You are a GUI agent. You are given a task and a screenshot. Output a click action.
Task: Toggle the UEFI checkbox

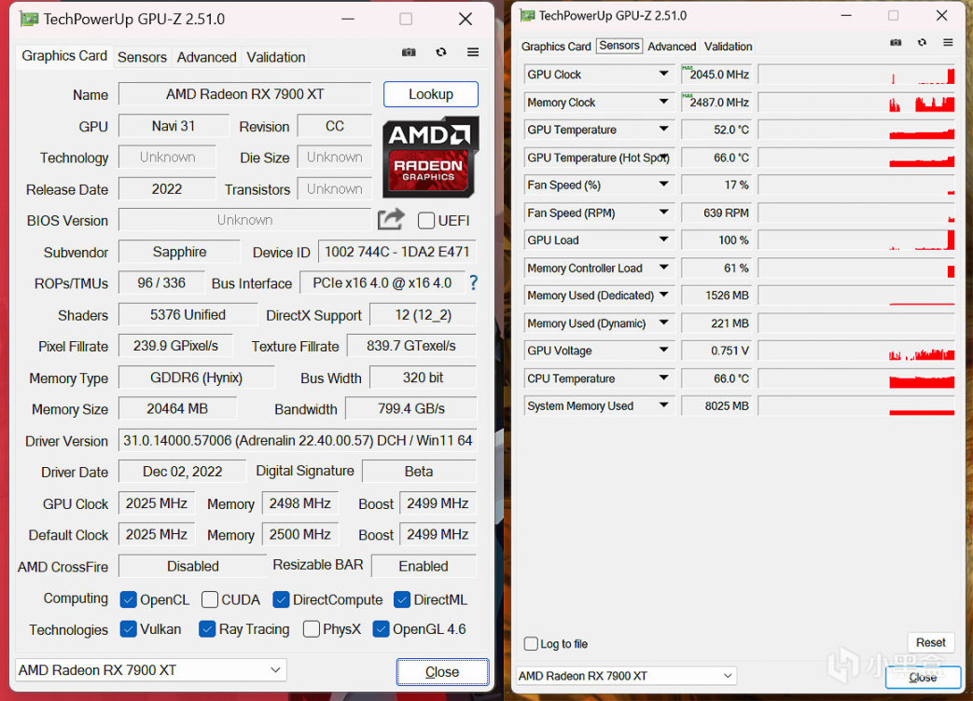coord(426,221)
